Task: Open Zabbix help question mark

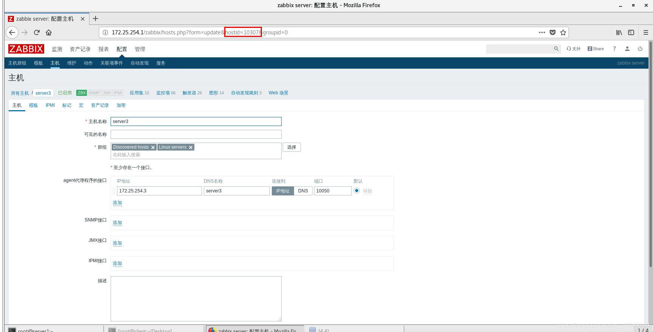Action: point(614,49)
